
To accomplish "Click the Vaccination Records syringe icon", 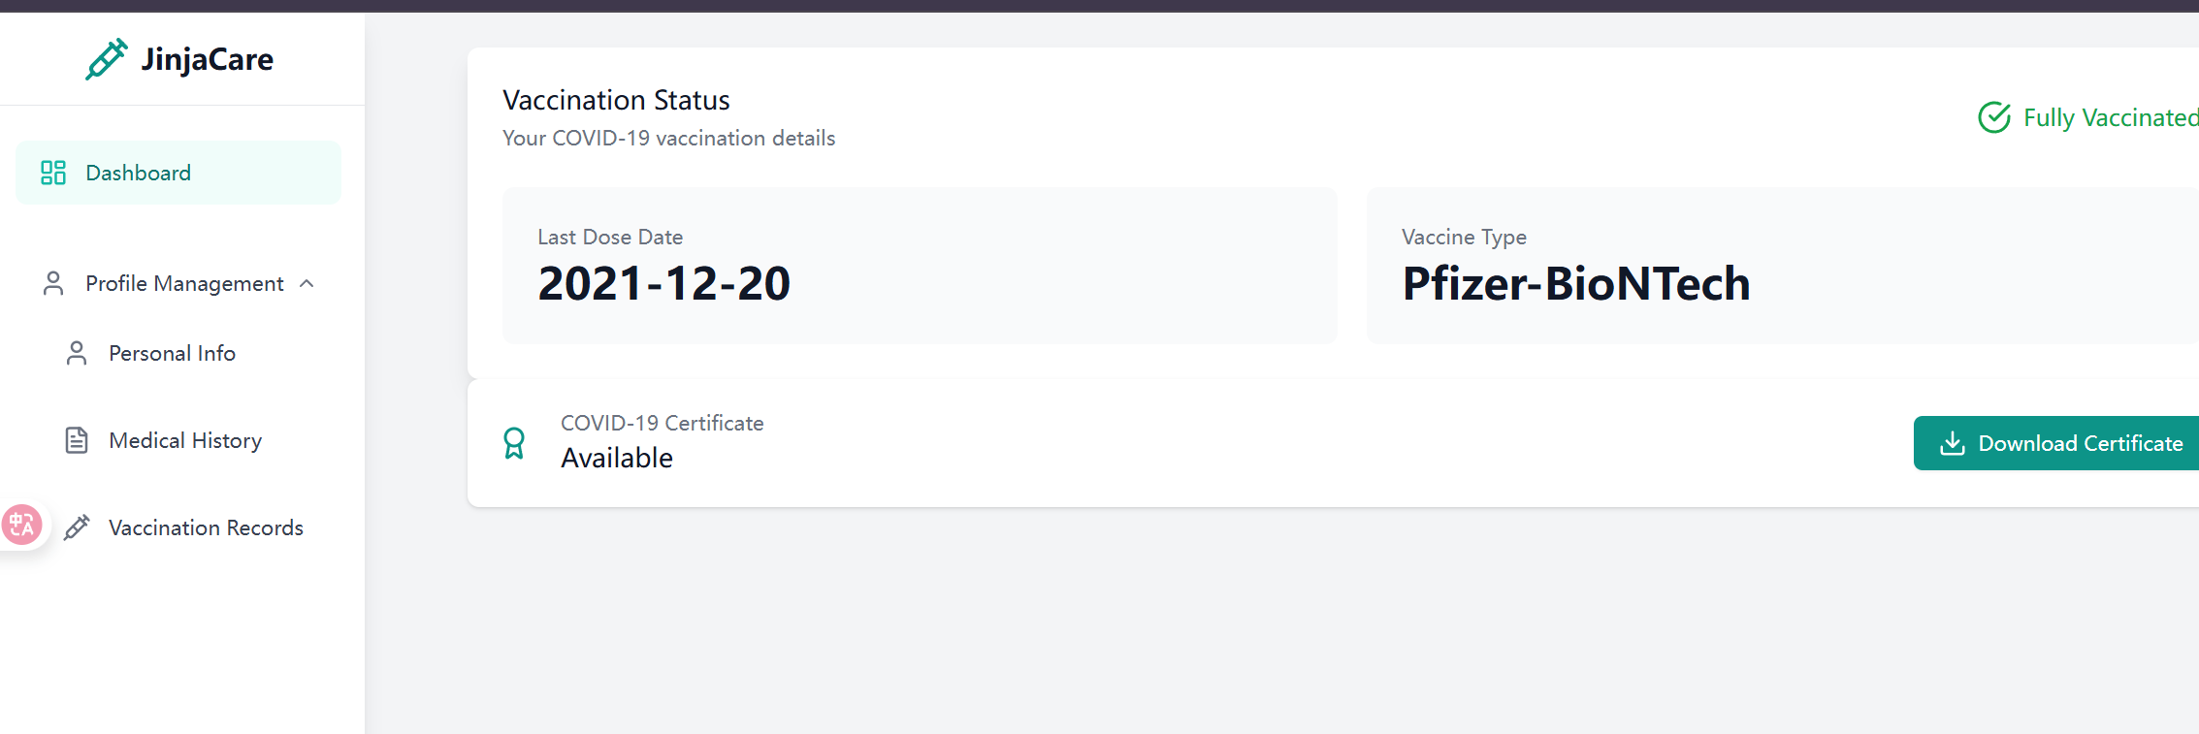I will [77, 527].
